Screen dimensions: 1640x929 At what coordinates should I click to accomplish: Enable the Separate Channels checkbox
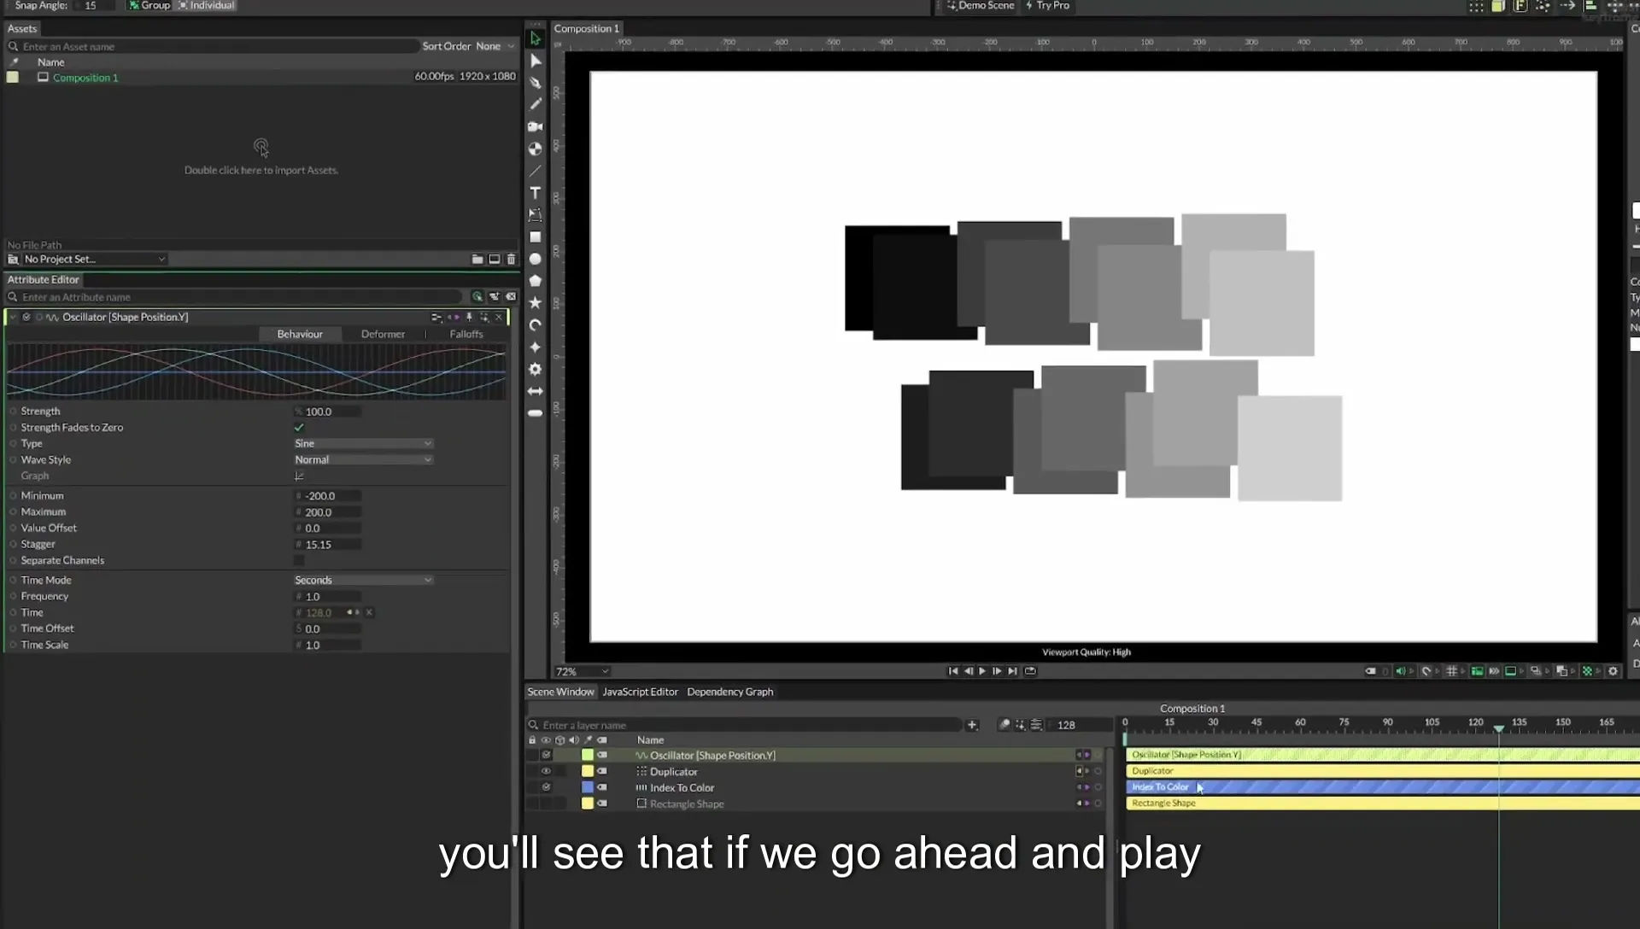pos(299,561)
